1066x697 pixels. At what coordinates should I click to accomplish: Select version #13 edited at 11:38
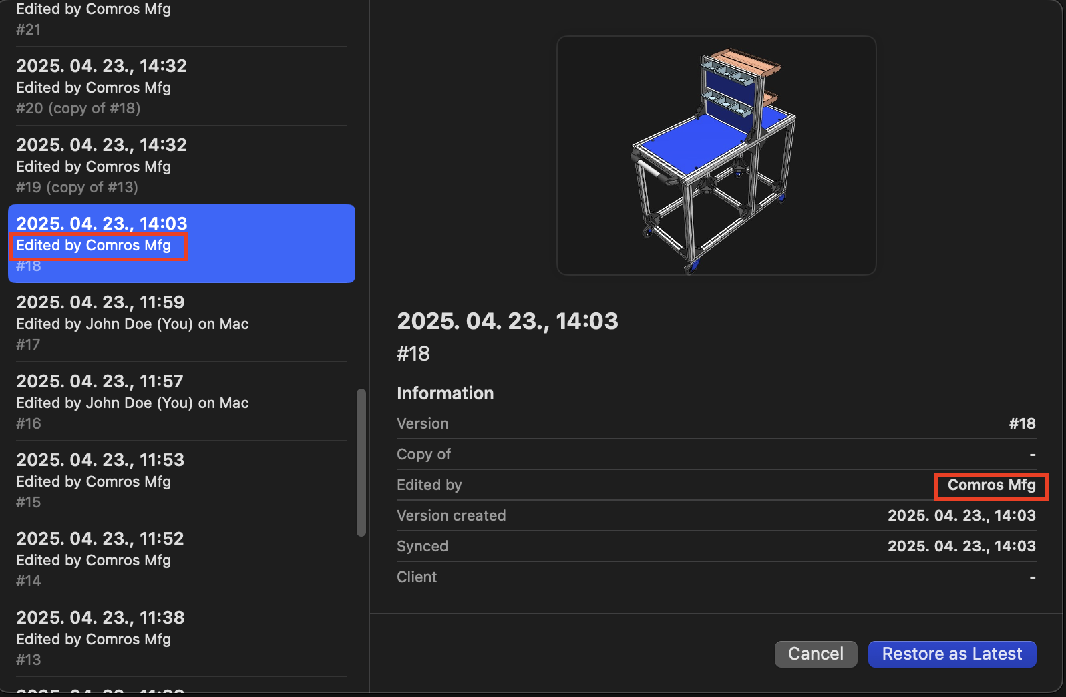click(x=182, y=638)
